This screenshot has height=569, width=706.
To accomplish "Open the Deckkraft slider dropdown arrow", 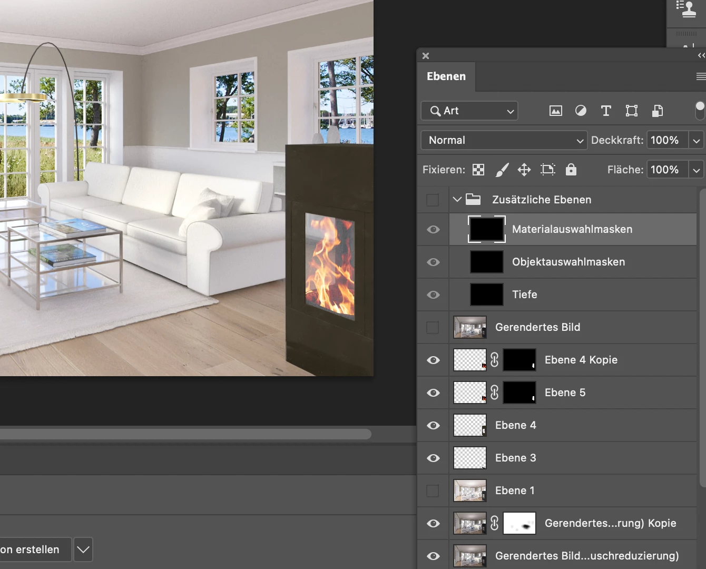I will [697, 140].
